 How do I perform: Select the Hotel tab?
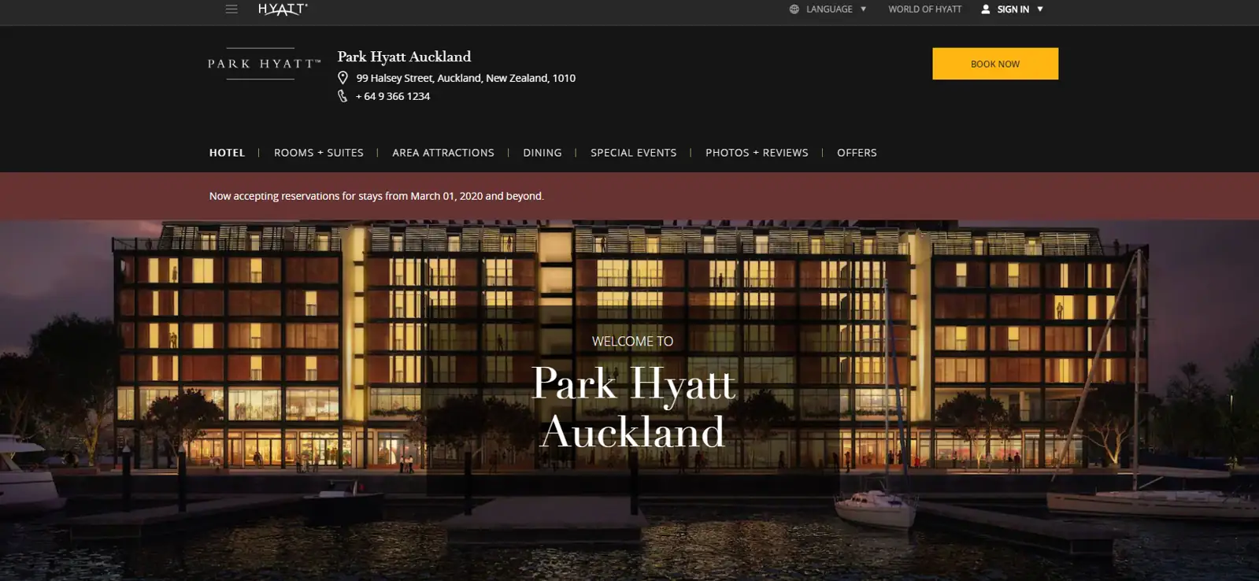coord(227,153)
